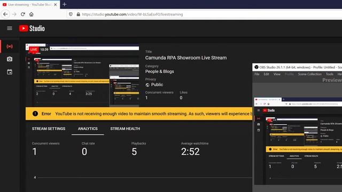
Task: Click the LIVE badge on the preview
Action: tap(34, 50)
